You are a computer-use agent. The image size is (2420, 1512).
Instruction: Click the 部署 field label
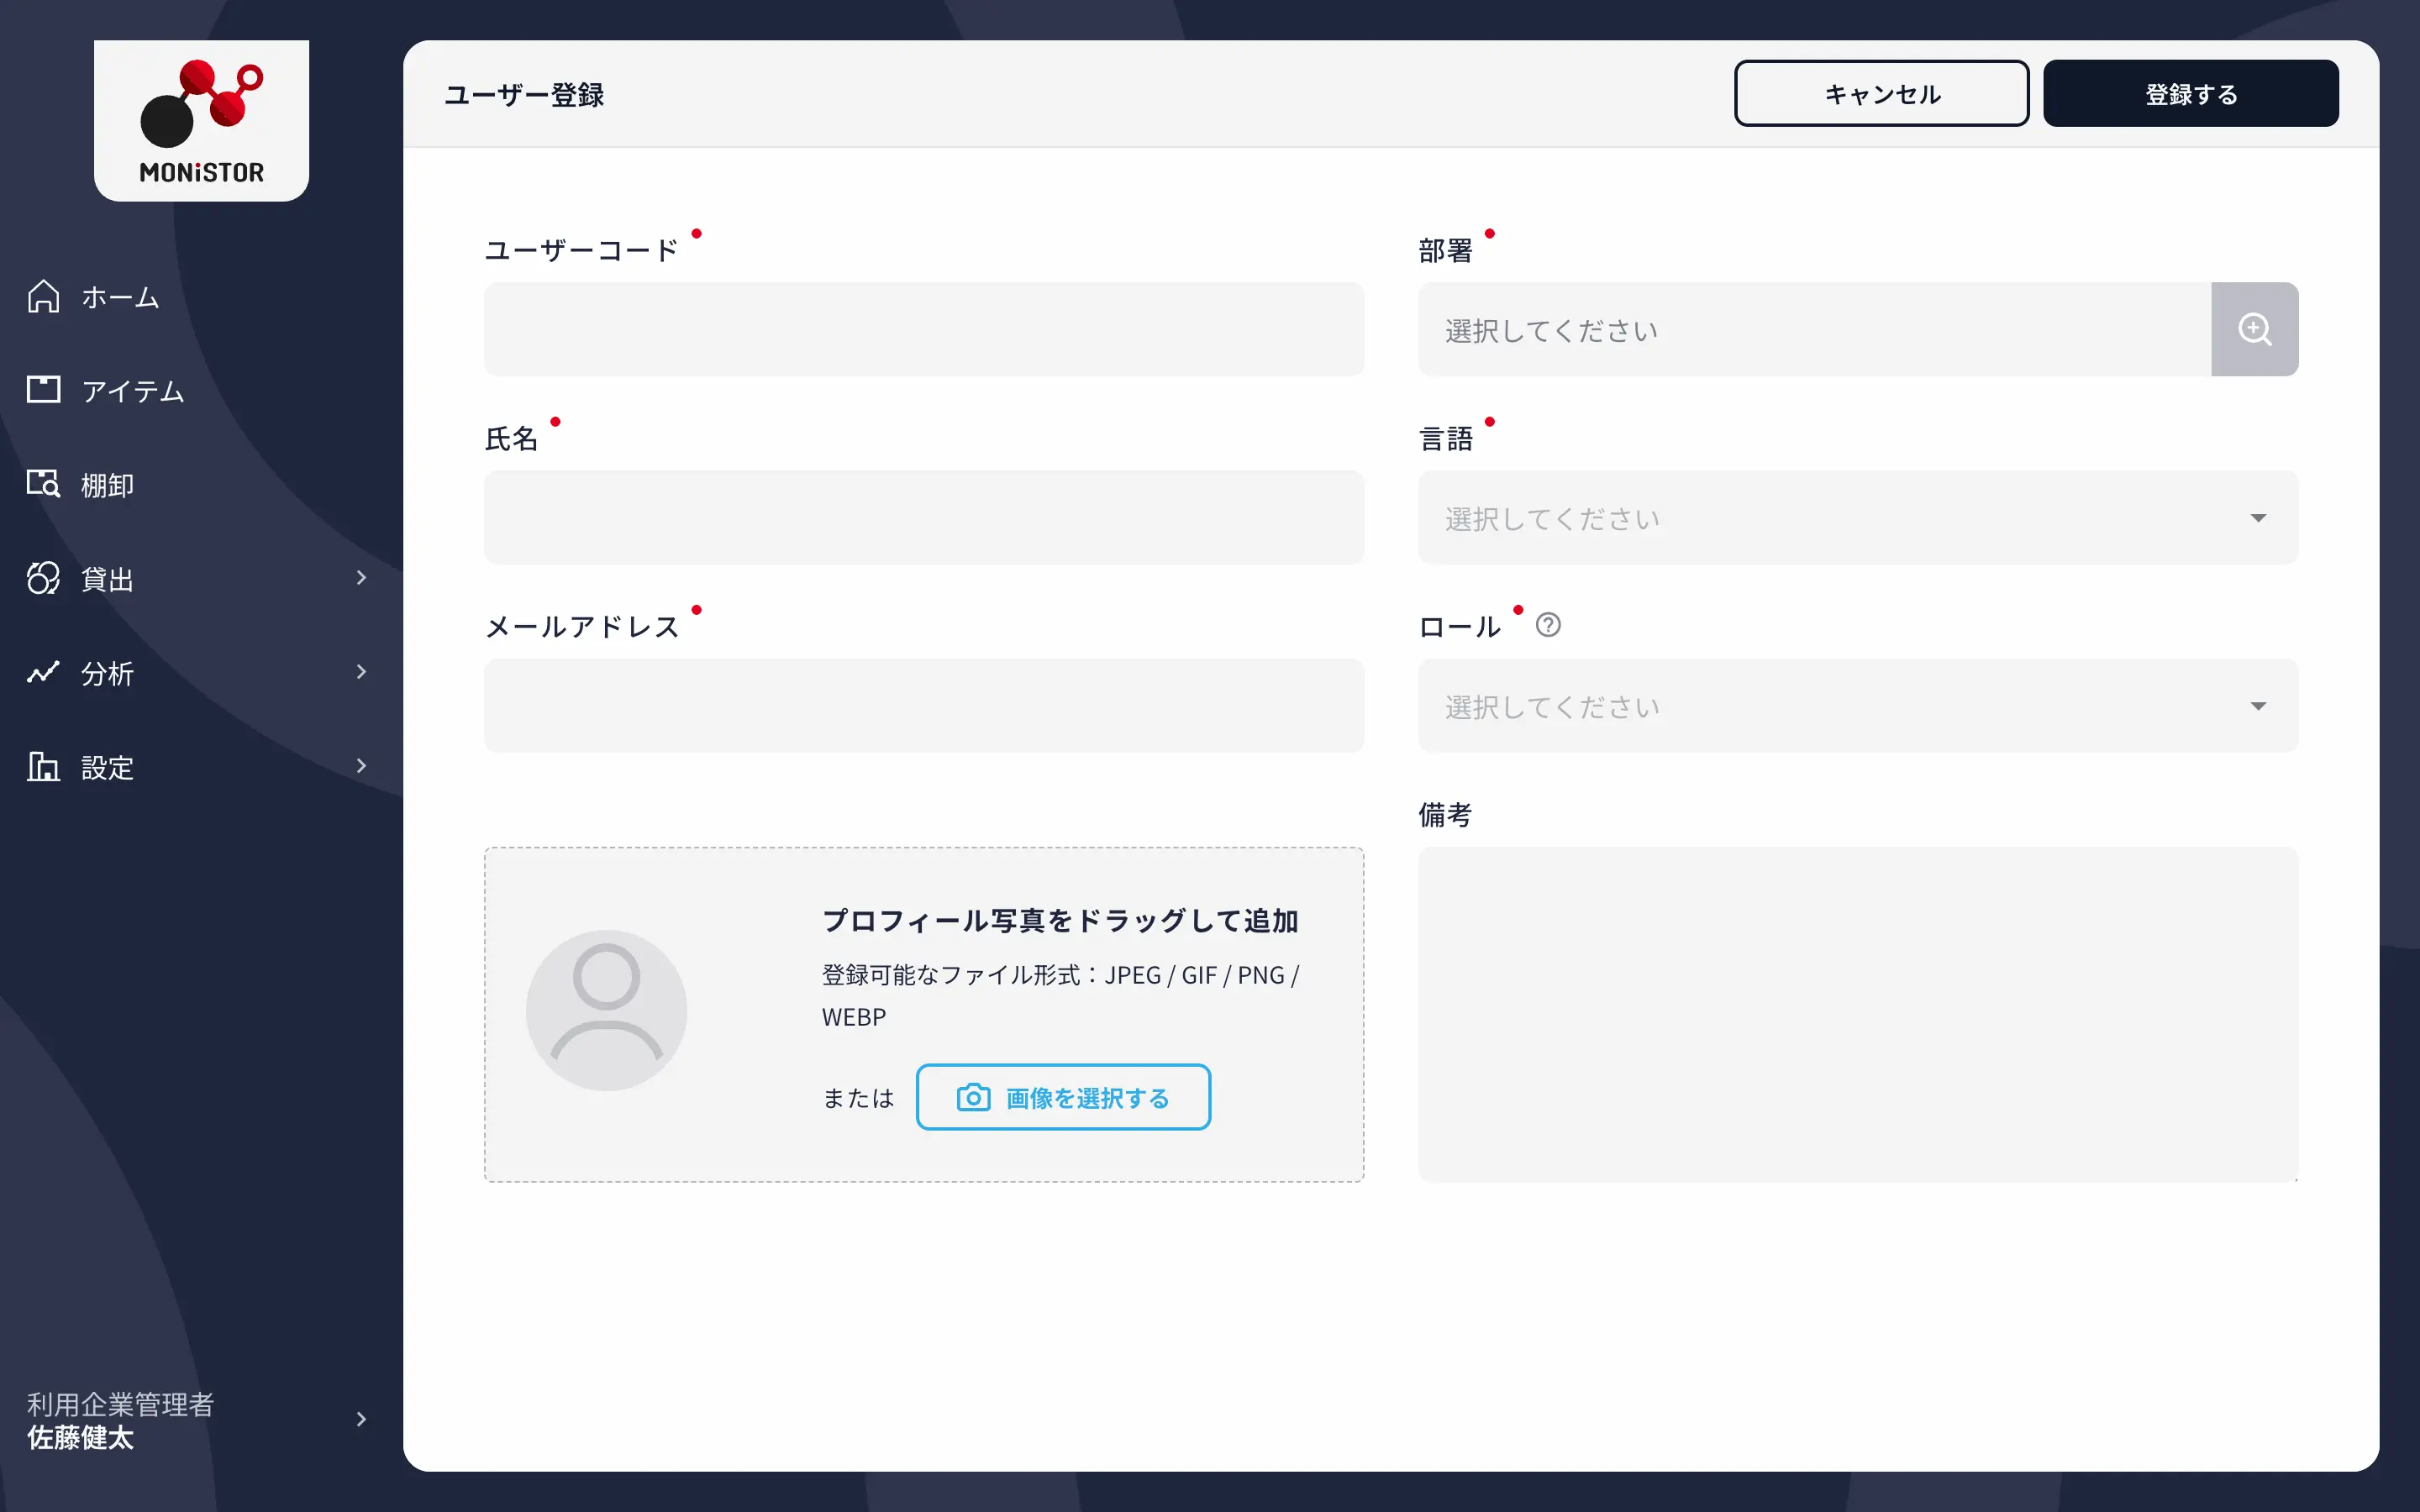tap(1445, 250)
